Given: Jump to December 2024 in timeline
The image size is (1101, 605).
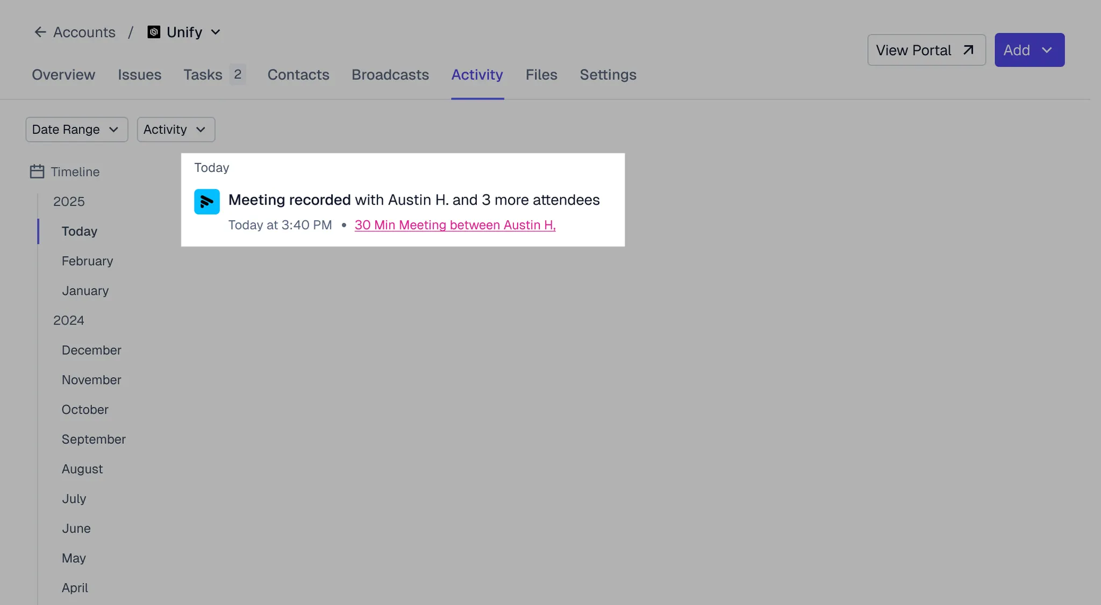Looking at the screenshot, I should [x=91, y=350].
